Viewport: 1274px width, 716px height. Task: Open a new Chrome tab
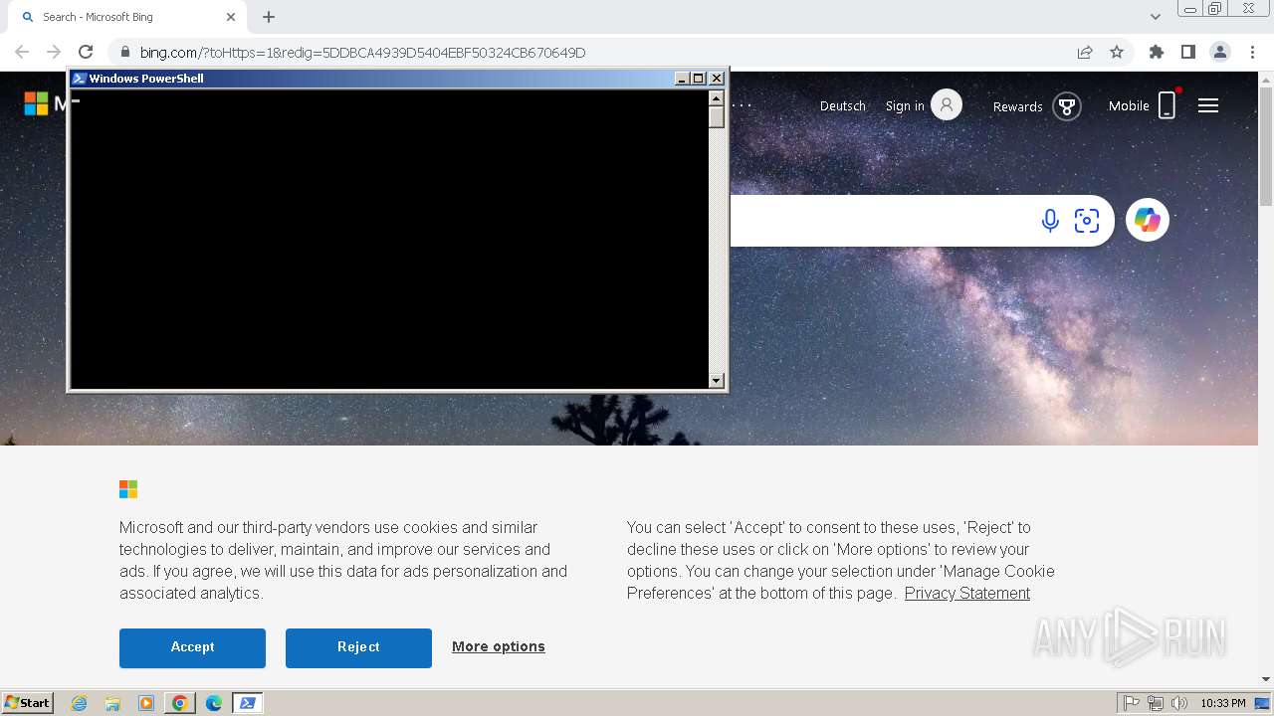pos(269,17)
